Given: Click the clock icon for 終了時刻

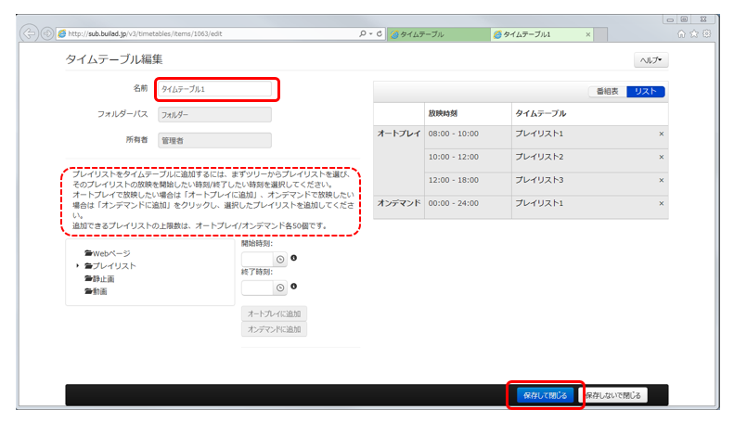Looking at the screenshot, I should [280, 288].
